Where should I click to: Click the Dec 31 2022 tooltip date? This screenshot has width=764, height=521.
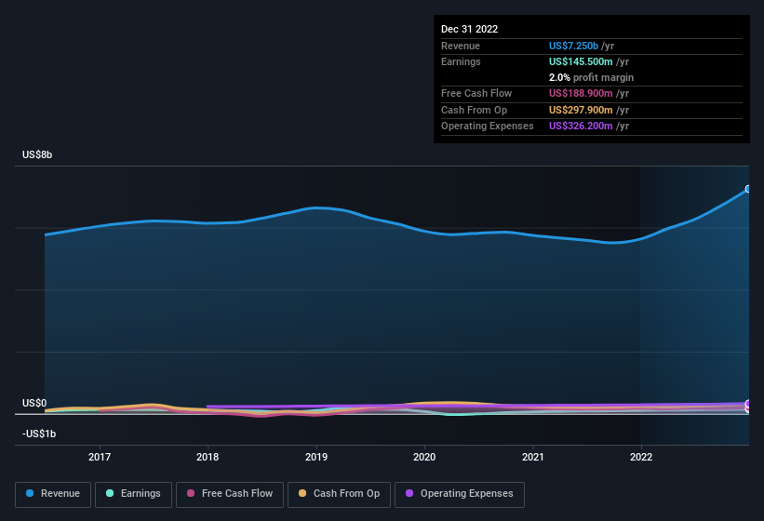click(x=470, y=29)
